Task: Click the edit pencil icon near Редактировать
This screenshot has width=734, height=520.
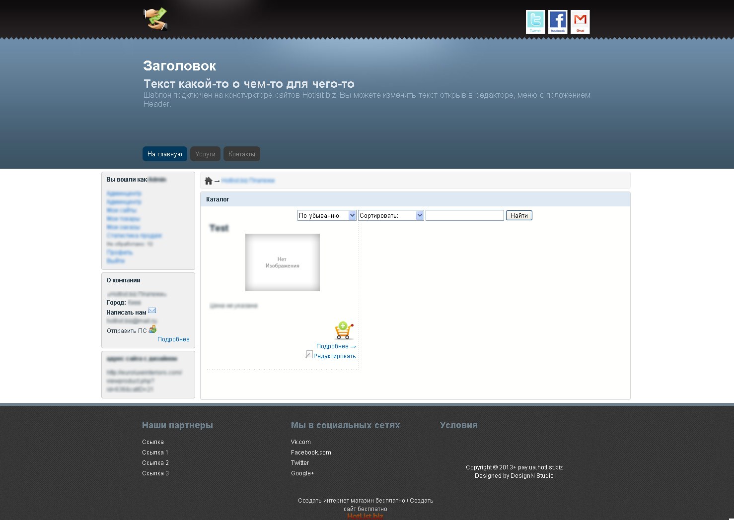Action: click(309, 354)
